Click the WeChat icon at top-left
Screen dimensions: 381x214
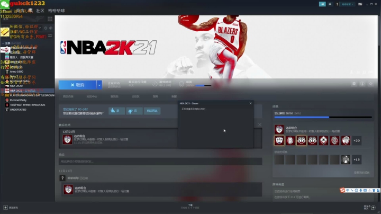tap(5, 4)
